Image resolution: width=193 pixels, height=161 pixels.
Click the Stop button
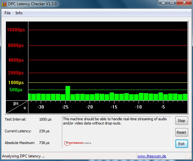pyautogui.click(x=182, y=121)
